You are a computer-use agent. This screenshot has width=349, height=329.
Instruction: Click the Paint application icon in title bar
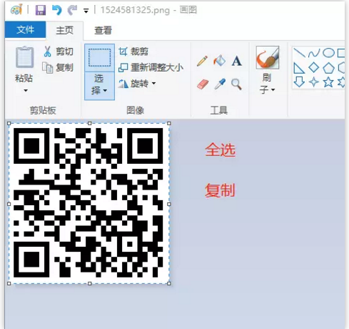[16, 10]
